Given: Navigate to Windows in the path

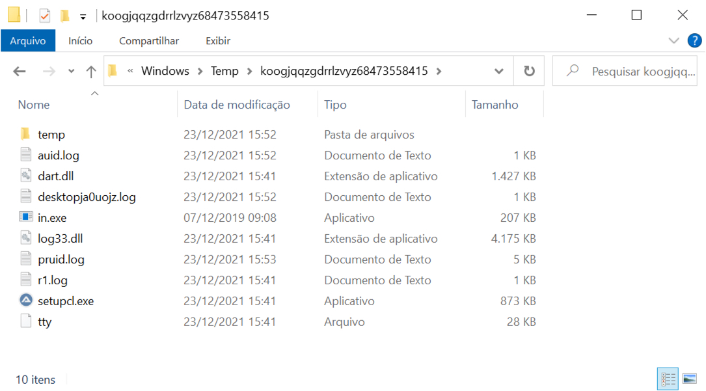Looking at the screenshot, I should point(165,71).
